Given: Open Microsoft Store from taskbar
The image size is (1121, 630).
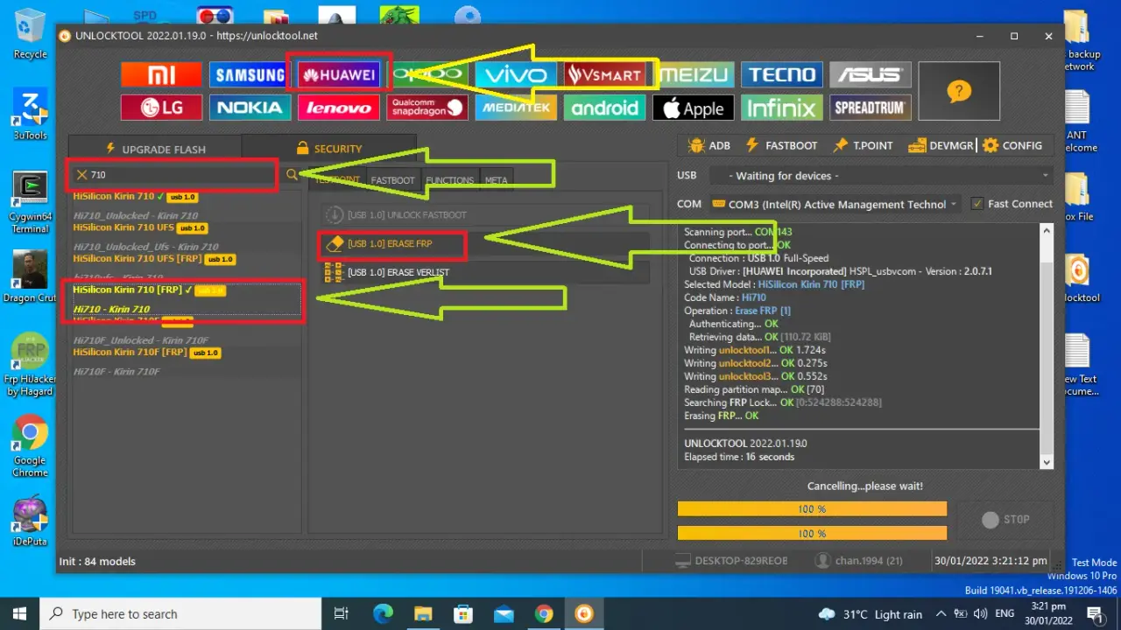Looking at the screenshot, I should tap(463, 613).
